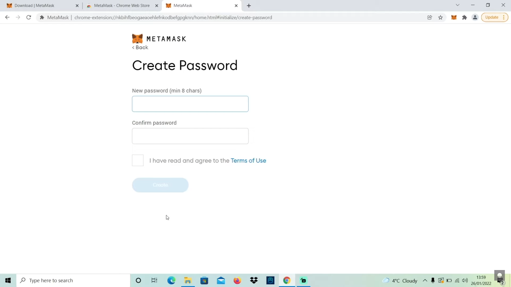
Task: Click the MetaMask fox extension icon in toolbar
Action: (x=454, y=18)
